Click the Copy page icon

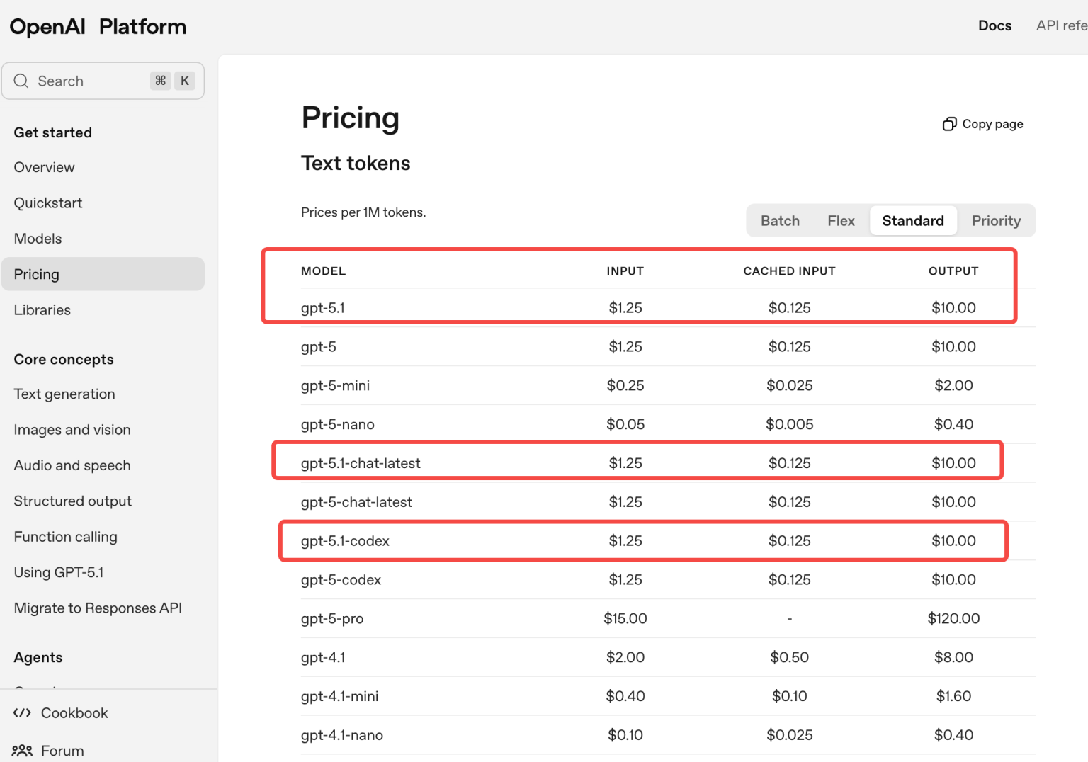pyautogui.click(x=949, y=124)
